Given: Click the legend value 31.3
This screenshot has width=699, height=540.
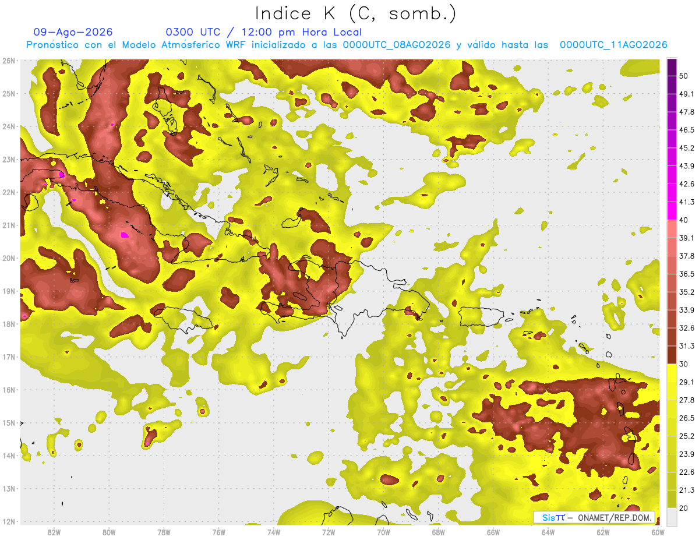Looking at the screenshot, I should pos(687,346).
